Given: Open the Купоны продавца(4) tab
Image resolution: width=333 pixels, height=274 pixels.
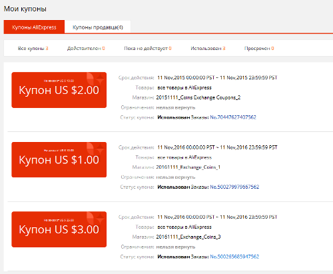Looking at the screenshot, I should (x=98, y=27).
